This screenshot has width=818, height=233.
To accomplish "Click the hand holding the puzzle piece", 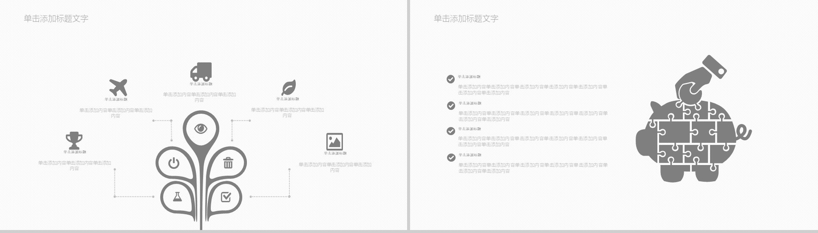I will click(x=699, y=78).
